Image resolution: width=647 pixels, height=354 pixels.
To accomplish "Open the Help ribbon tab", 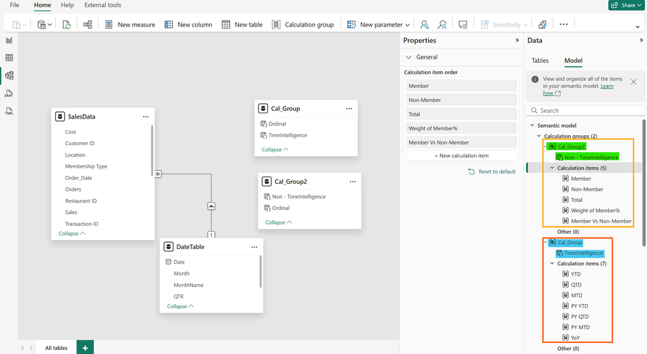I will click(67, 5).
